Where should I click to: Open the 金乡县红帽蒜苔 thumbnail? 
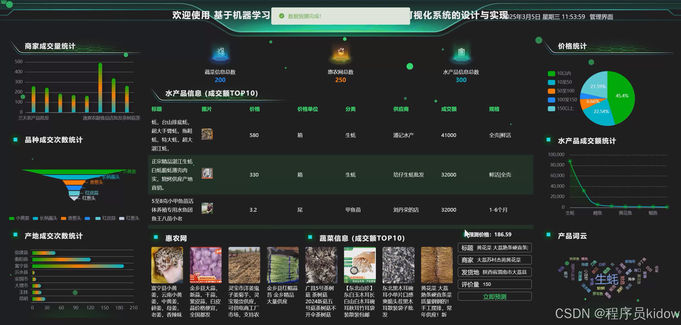(283, 265)
